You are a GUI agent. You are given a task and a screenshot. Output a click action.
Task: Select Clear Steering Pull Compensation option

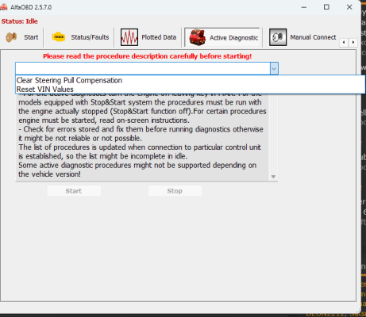click(69, 80)
